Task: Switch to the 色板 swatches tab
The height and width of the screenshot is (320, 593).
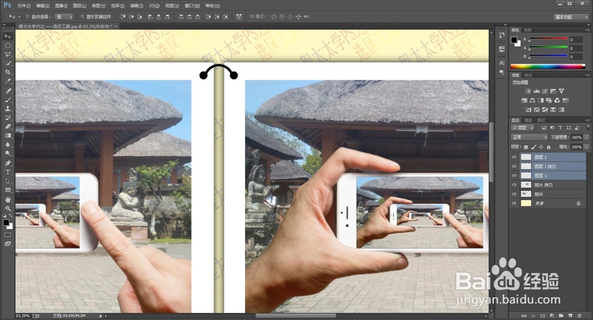Action: click(528, 30)
